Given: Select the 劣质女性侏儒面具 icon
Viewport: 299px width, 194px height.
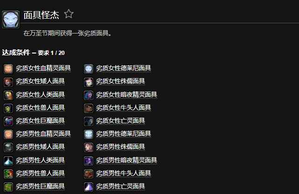Looking at the screenshot, I should coord(89,82).
